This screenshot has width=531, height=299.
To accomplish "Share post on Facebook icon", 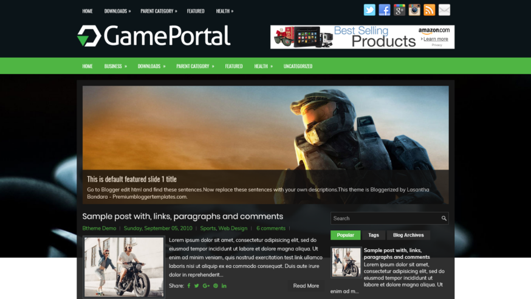I will (x=189, y=286).
